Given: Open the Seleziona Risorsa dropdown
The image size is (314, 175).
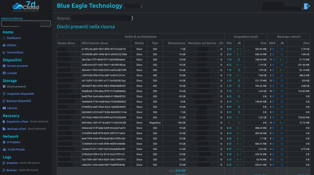Looking at the screenshot, I should tap(26, 24).
